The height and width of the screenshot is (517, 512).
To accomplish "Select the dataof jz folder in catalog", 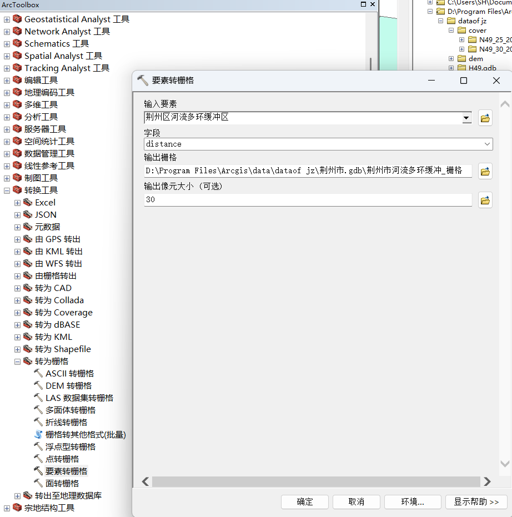I will coord(472,21).
